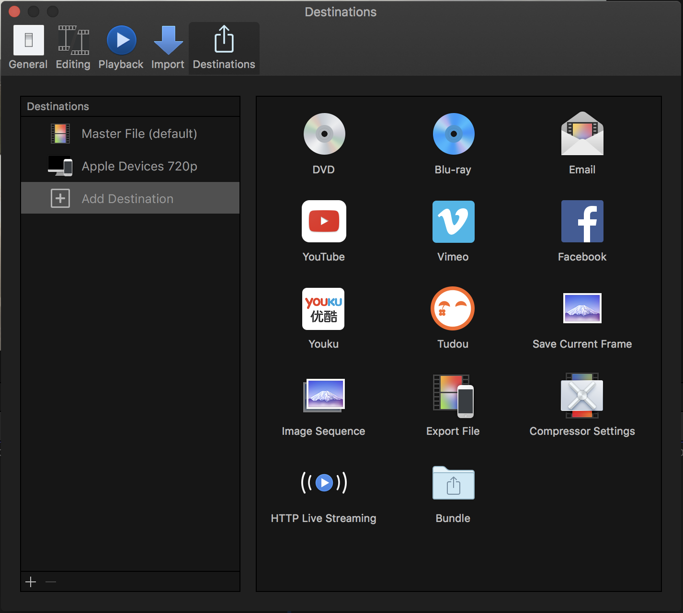Open Playback preferences
This screenshot has height=613, width=683.
(121, 47)
